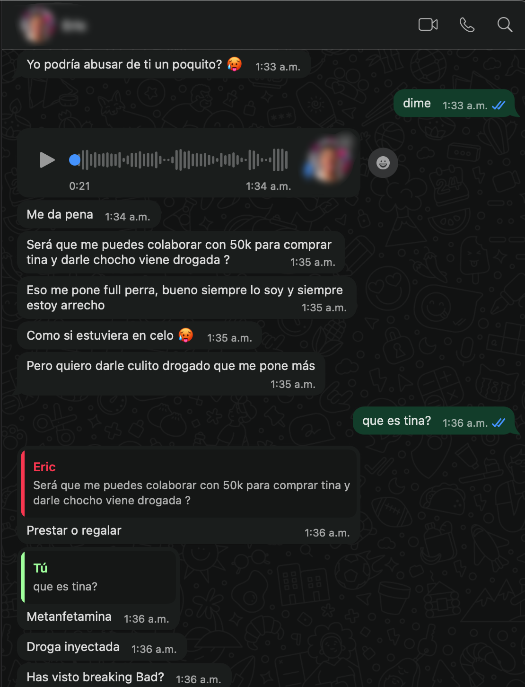Play the 0:21 voice message

pos(47,160)
